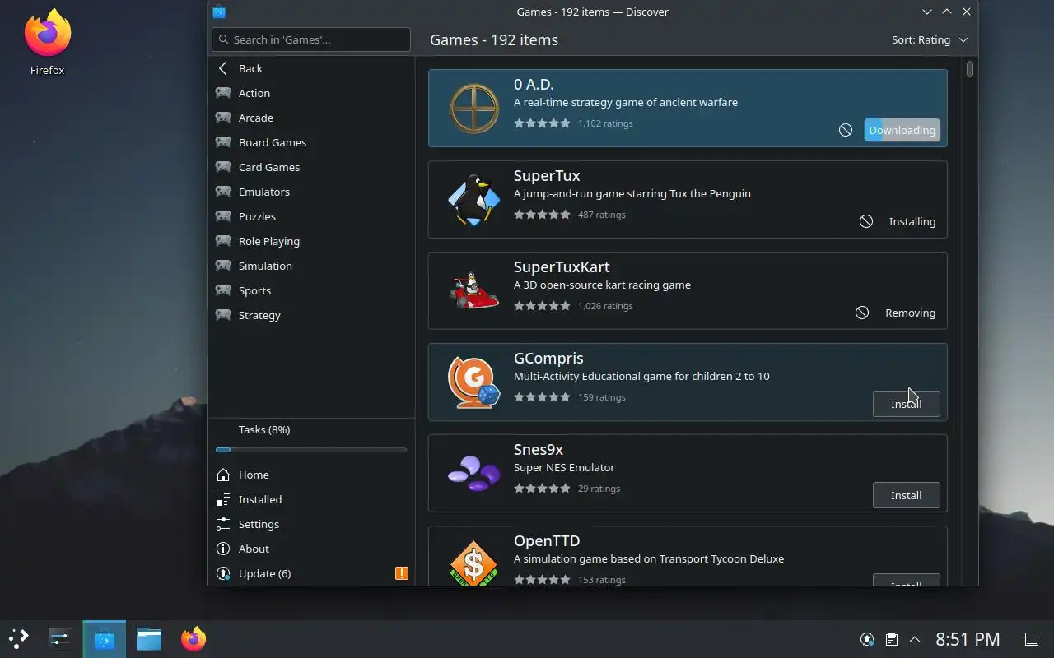Click the Discover icon in taskbar
1054x658 pixels.
click(x=105, y=639)
